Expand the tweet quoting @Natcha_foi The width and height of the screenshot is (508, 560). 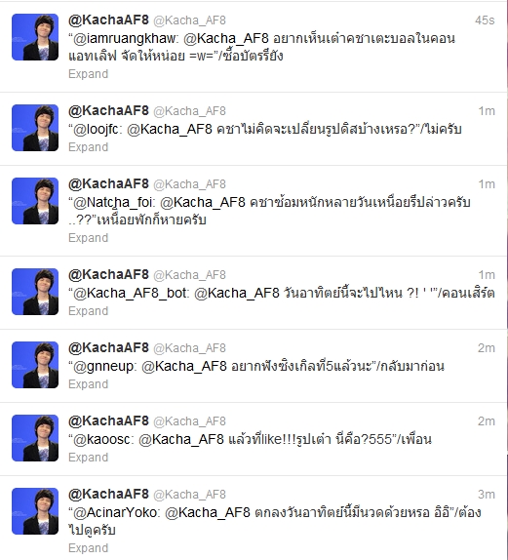coord(88,238)
